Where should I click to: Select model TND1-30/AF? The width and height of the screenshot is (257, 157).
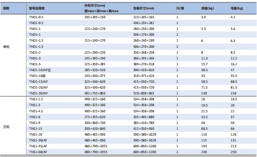coord(38,93)
